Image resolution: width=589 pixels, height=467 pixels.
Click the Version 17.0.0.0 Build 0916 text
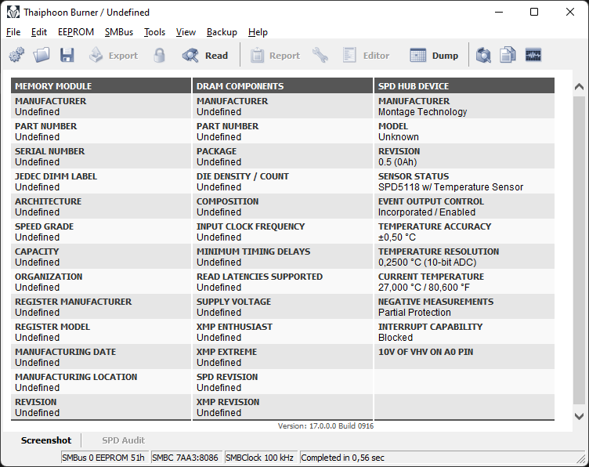(326, 426)
